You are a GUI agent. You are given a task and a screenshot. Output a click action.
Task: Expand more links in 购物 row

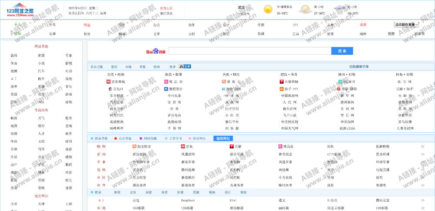pos(422,147)
